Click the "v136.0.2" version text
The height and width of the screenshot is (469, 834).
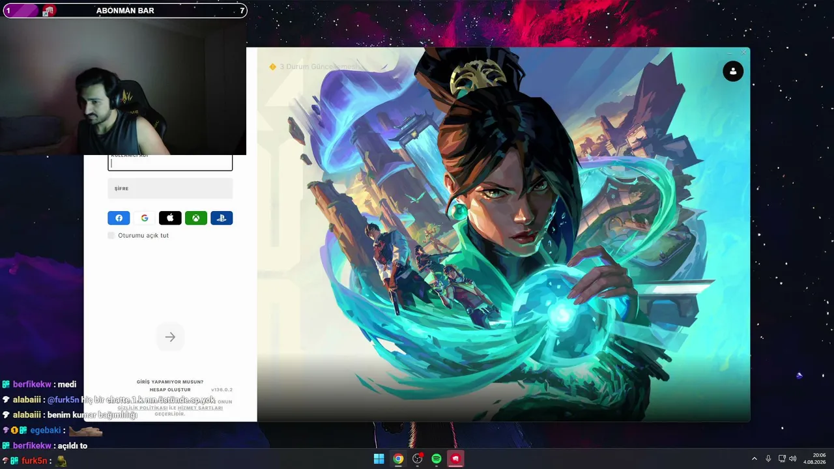[x=222, y=390]
